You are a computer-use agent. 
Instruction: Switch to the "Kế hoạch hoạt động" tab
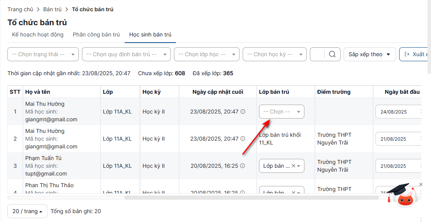point(38,34)
